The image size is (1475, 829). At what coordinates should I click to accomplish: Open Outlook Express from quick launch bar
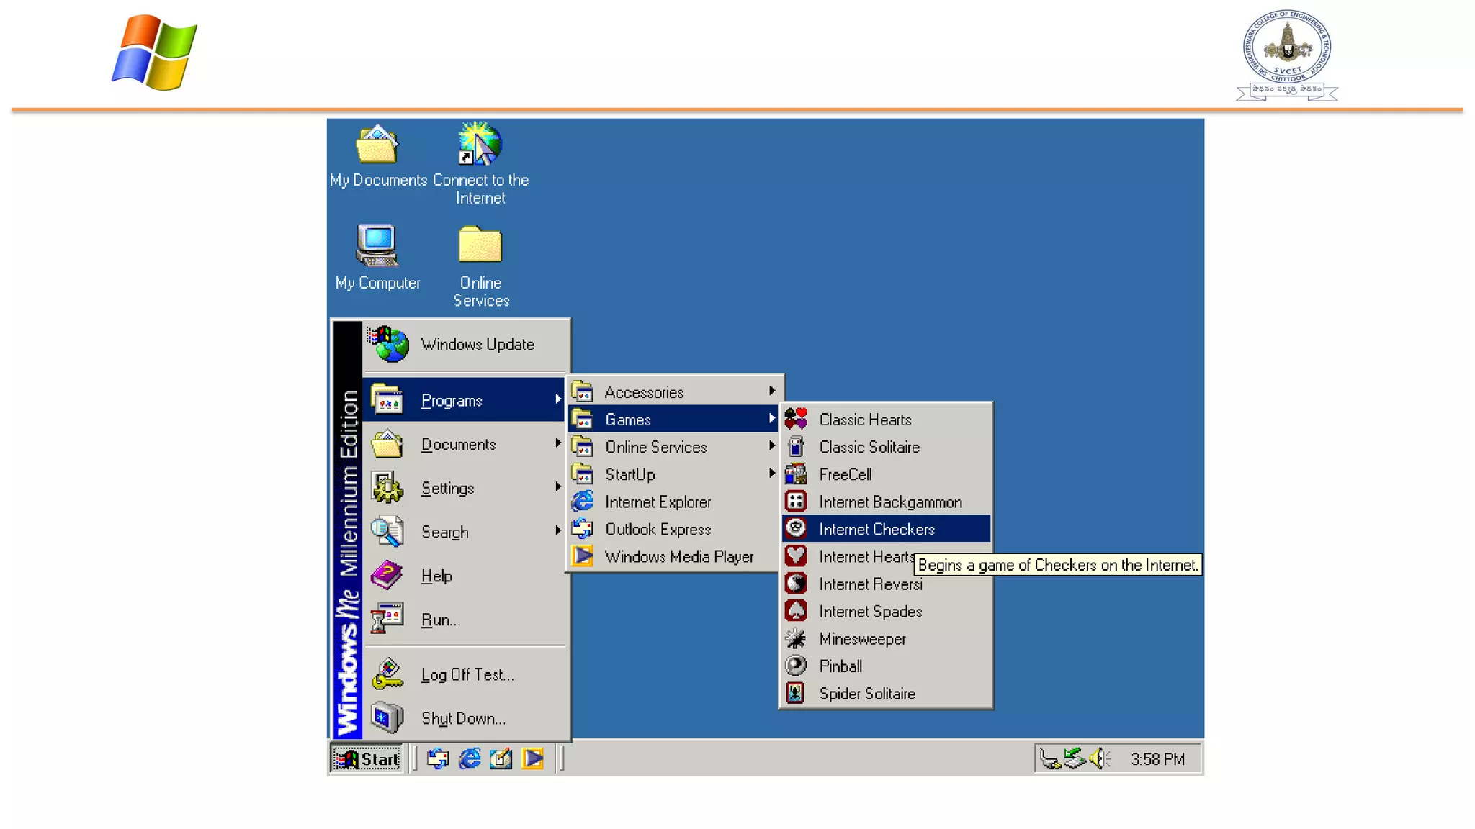point(437,758)
